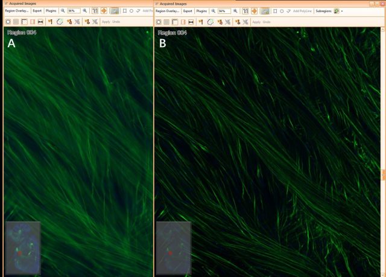This screenshot has width=386, height=277.
Task: Fit image to window, right window
Action: 255,11
